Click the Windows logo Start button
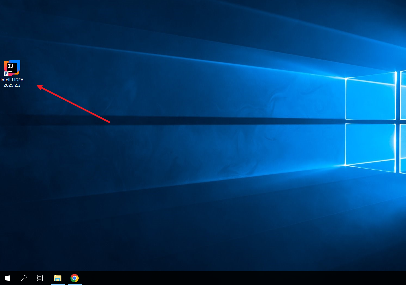 coord(7,278)
